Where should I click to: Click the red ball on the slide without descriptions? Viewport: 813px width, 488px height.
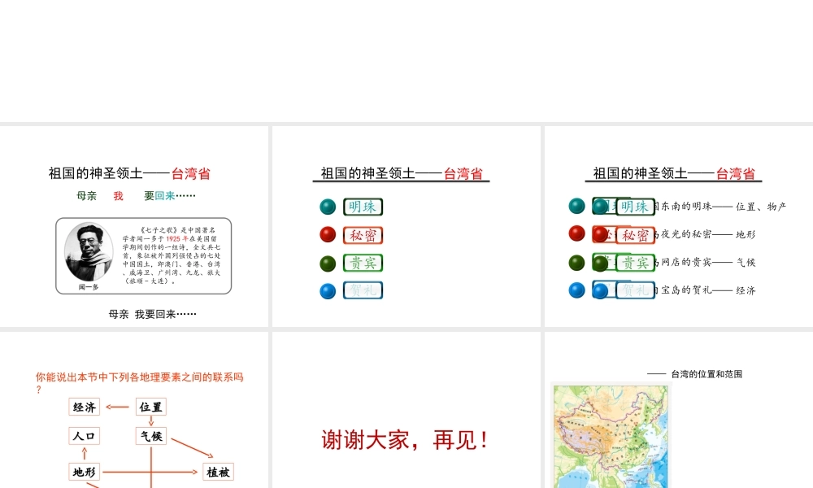pyautogui.click(x=328, y=234)
